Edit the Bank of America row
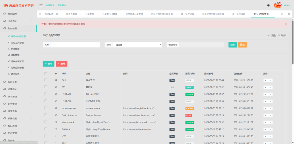The height and width of the screenshot is (144, 294). [x=266, y=115]
